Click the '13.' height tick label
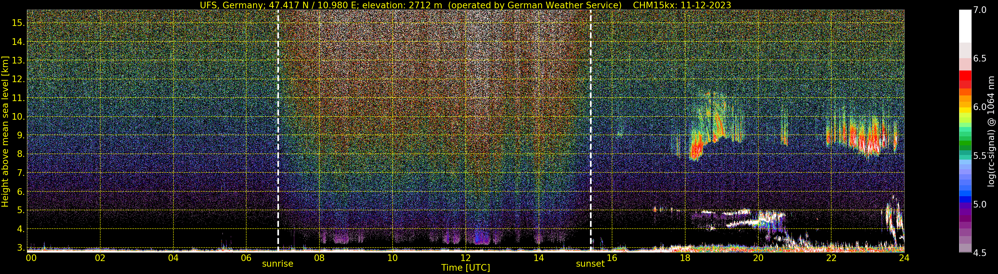Viewport: 998px width, 274px height. (18, 61)
